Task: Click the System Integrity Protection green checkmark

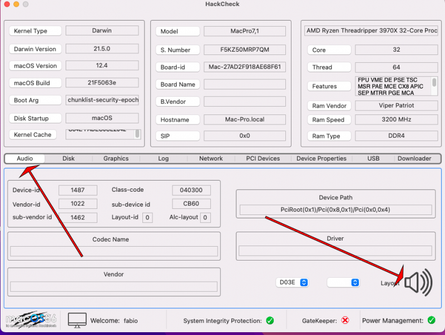Action: pyautogui.click(x=270, y=321)
